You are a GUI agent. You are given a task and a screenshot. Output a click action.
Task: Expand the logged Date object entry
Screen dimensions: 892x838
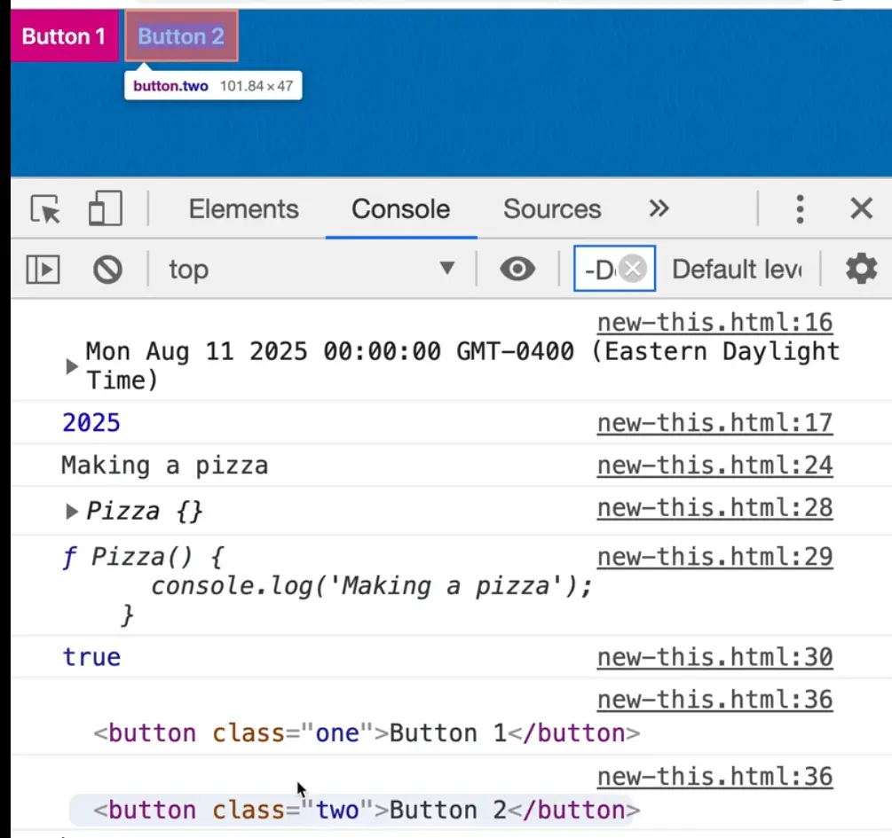tap(72, 366)
